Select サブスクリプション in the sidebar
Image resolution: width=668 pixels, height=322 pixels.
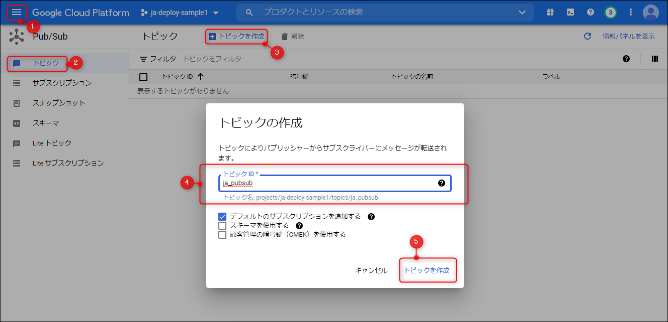[62, 83]
